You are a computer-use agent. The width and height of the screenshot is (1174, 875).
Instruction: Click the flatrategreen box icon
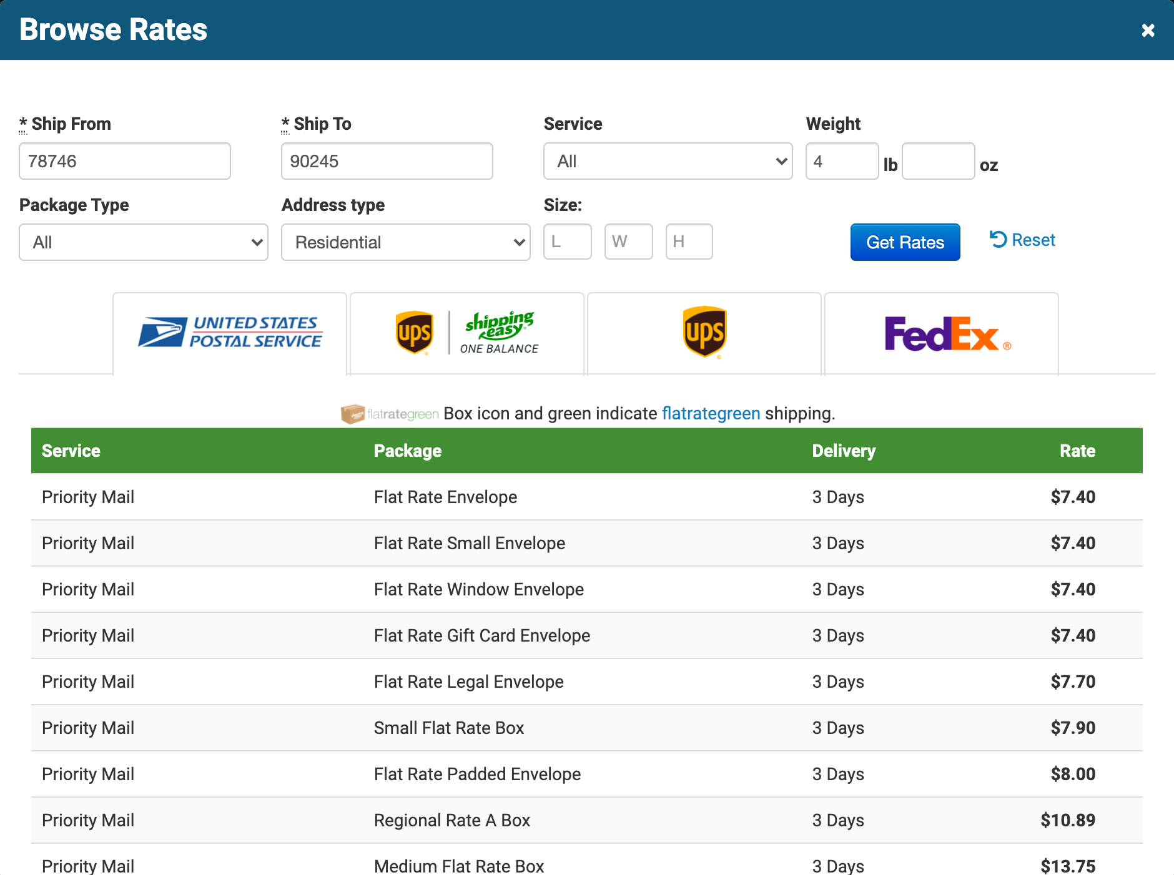tap(353, 413)
